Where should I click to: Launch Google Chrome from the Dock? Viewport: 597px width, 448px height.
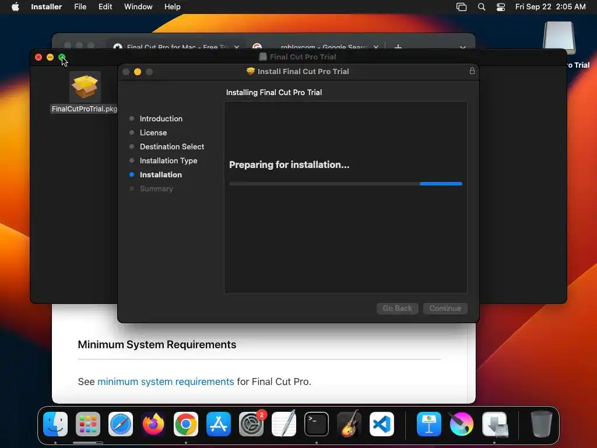tap(186, 424)
